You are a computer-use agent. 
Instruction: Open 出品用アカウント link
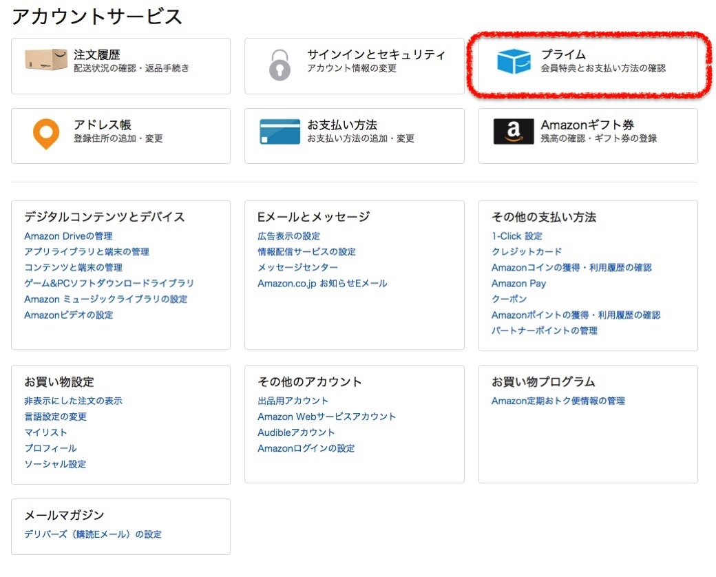pos(293,401)
